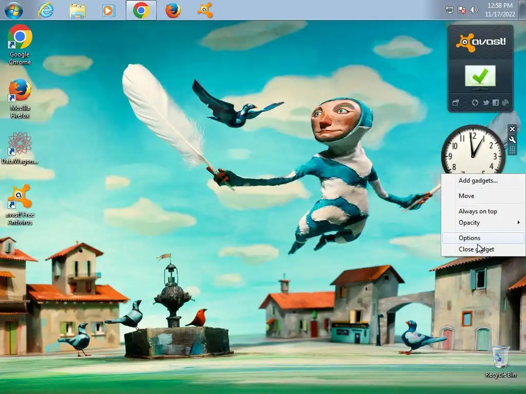Click the volume speaker tray icon
The image size is (526, 394).
tap(474, 10)
